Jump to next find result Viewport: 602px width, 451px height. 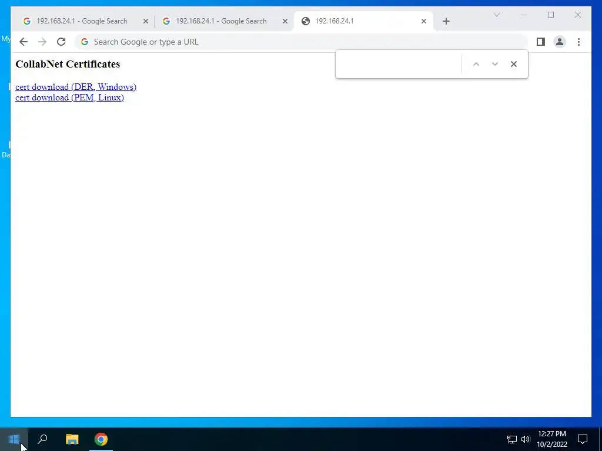pyautogui.click(x=495, y=64)
